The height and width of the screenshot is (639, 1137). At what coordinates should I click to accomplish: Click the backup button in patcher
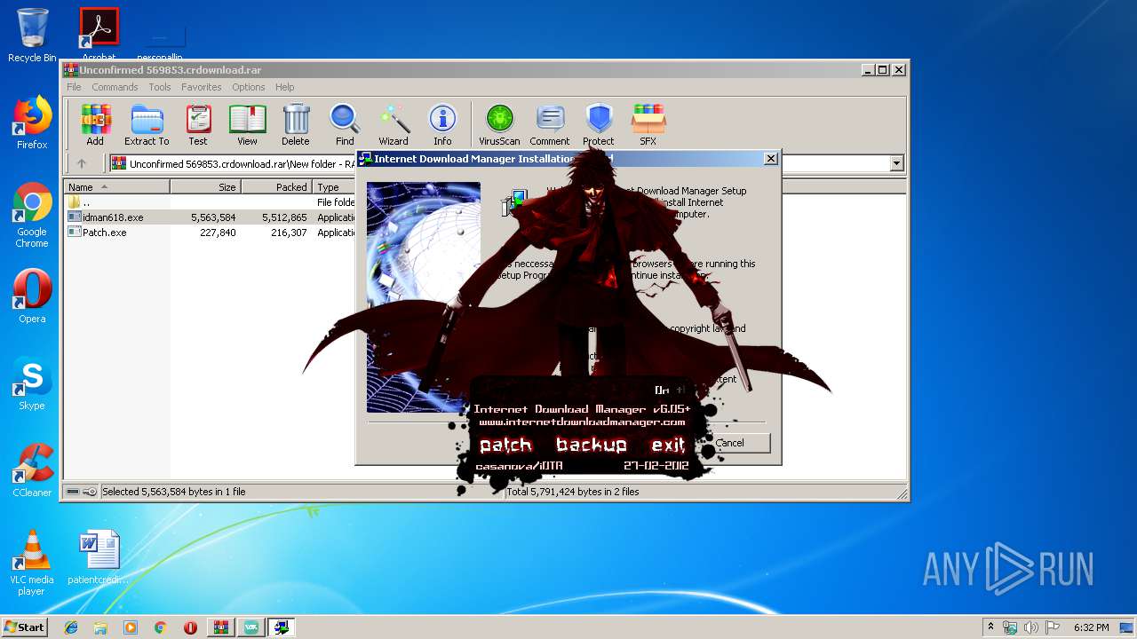pyautogui.click(x=592, y=446)
